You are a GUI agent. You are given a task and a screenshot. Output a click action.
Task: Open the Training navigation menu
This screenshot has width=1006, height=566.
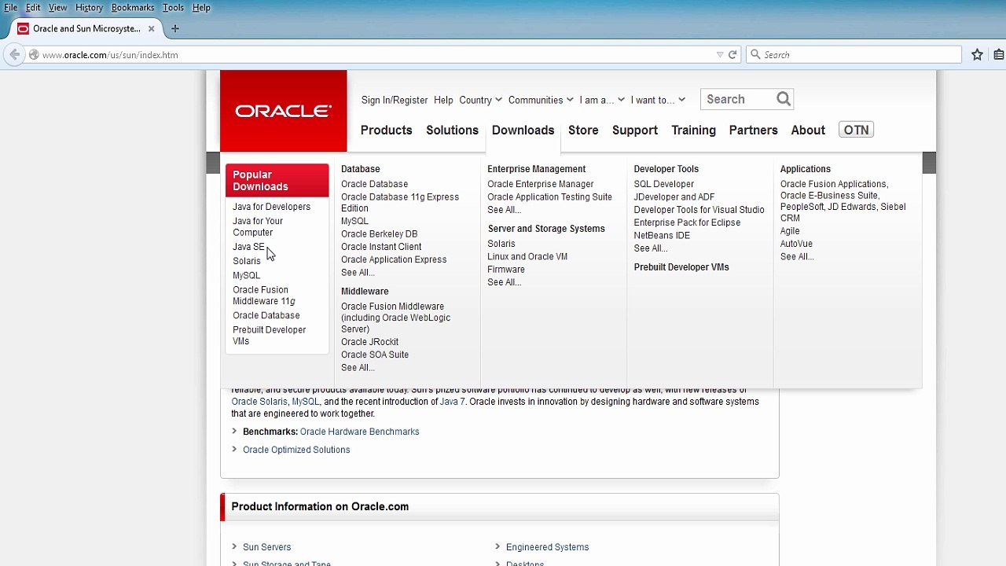coord(693,130)
